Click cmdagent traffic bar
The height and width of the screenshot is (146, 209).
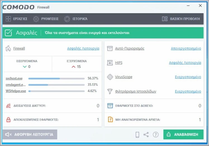56,85
